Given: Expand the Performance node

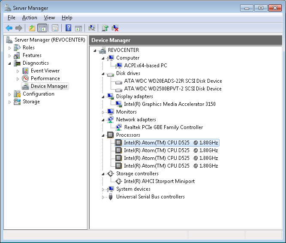Looking at the screenshot, I should (18, 79).
